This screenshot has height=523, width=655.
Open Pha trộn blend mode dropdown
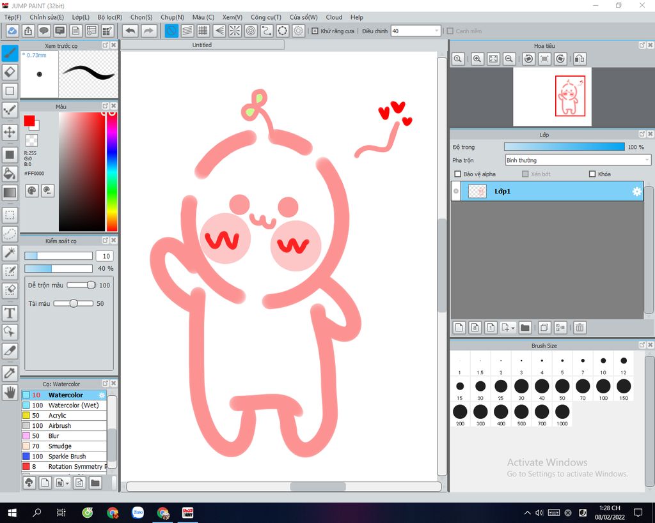pyautogui.click(x=578, y=160)
